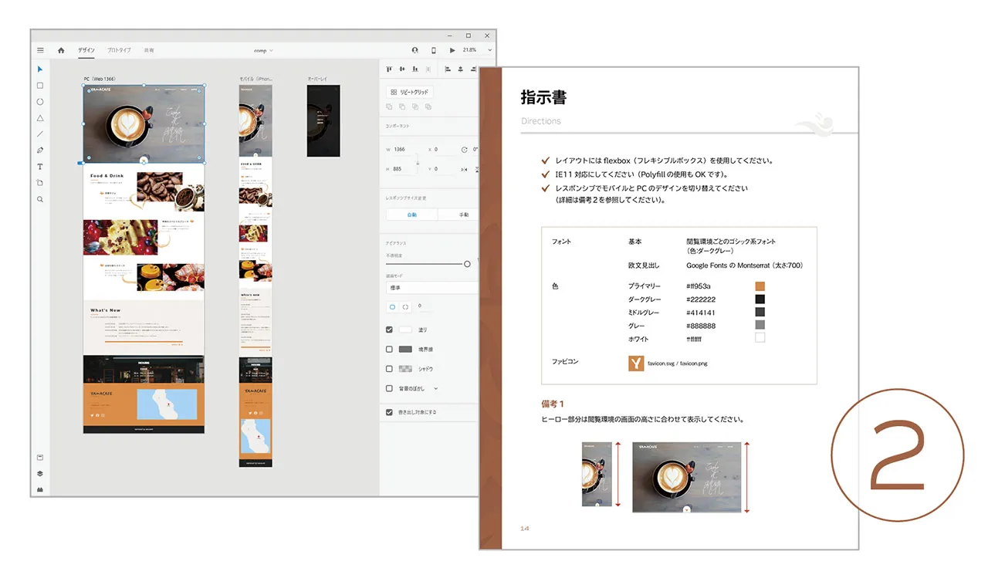This screenshot has width=988, height=585.
Task: Select the Artboard tool
Action: coord(40,183)
